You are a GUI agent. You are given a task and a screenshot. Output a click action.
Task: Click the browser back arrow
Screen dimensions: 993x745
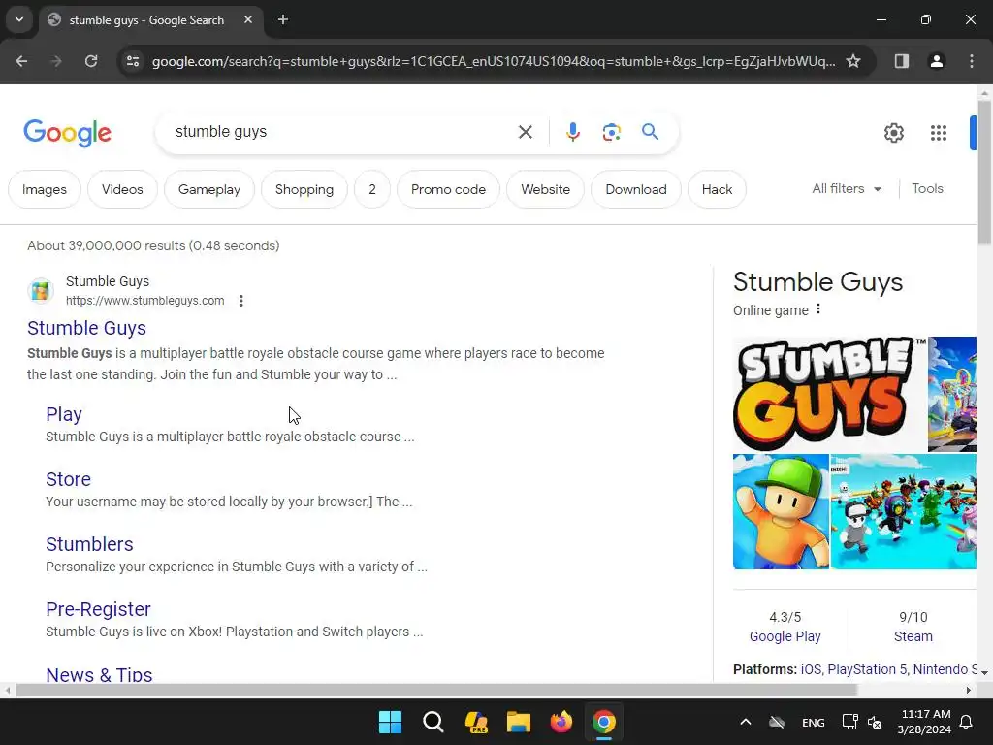click(x=21, y=61)
